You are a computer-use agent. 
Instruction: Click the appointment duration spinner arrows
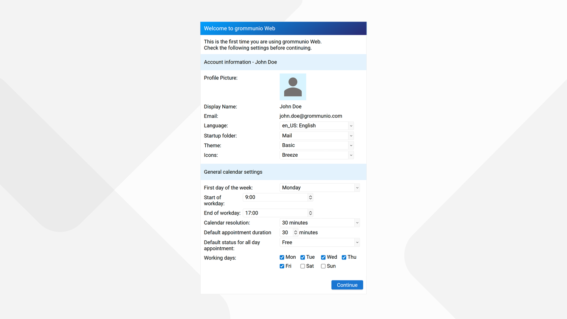pyautogui.click(x=295, y=232)
